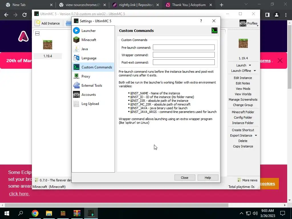Open the notification center icon

click(x=283, y=213)
